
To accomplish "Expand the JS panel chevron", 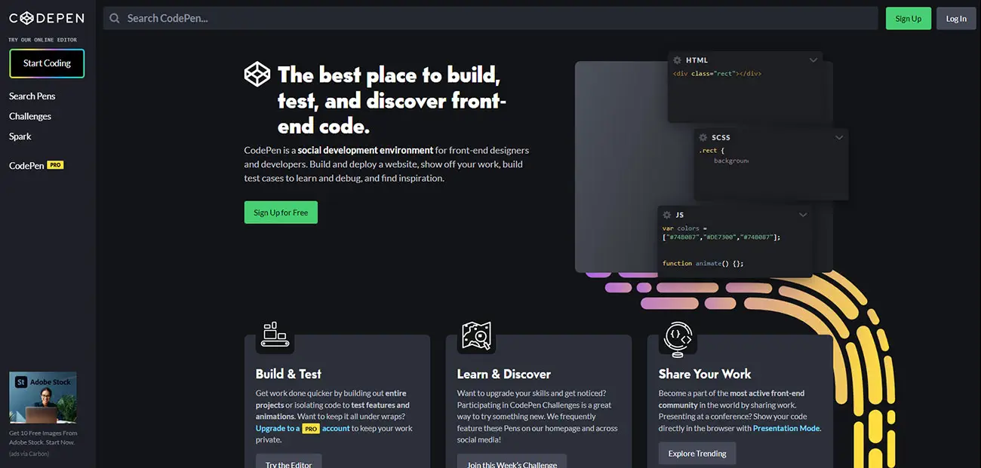I will (803, 215).
